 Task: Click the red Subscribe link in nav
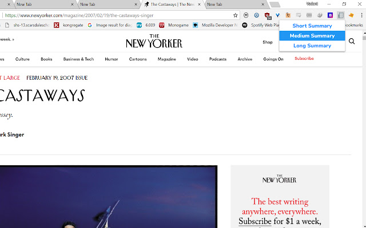point(304,58)
